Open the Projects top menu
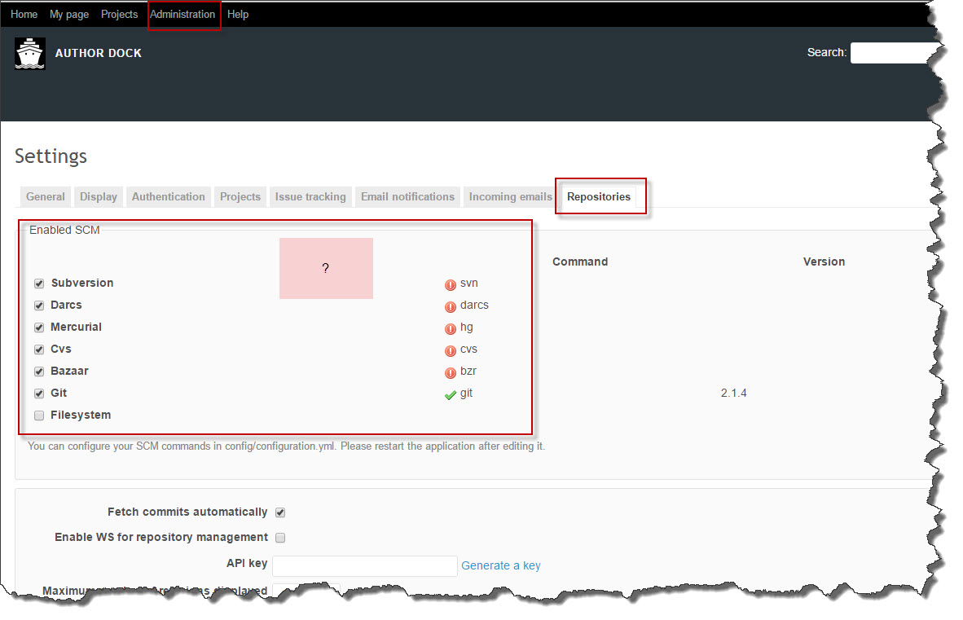Image resolution: width=963 pixels, height=620 pixels. coord(119,14)
